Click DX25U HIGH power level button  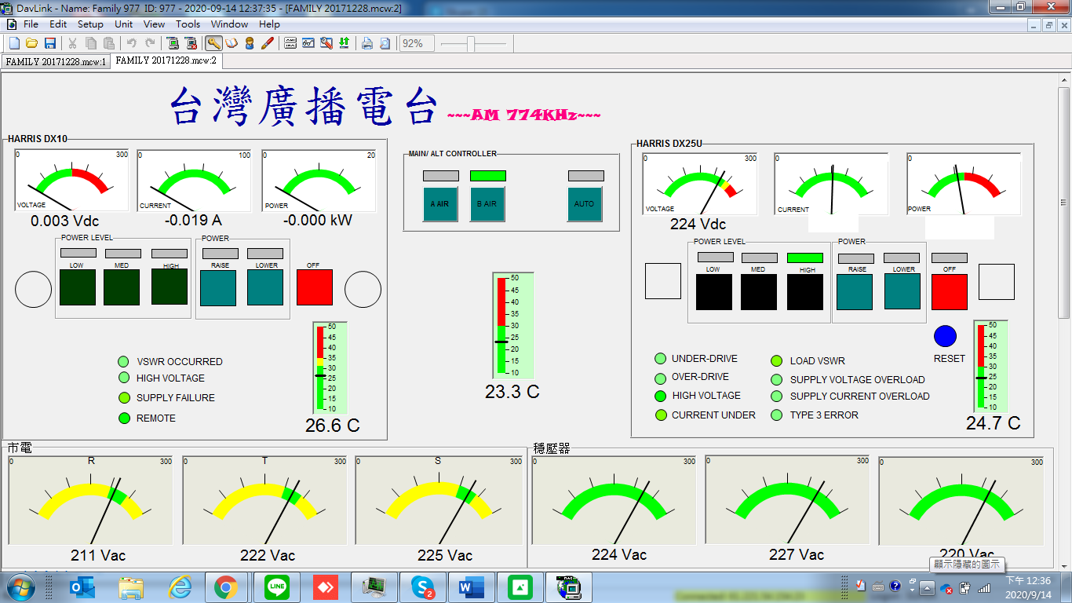pos(805,291)
